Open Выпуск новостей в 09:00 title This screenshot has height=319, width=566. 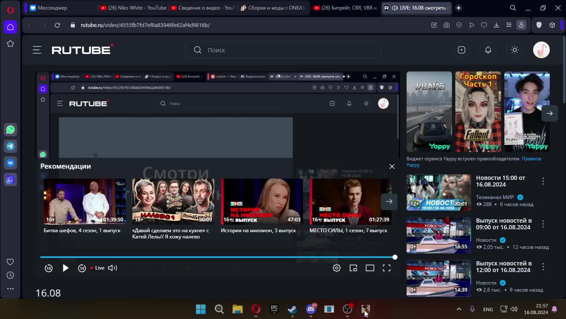click(504, 224)
